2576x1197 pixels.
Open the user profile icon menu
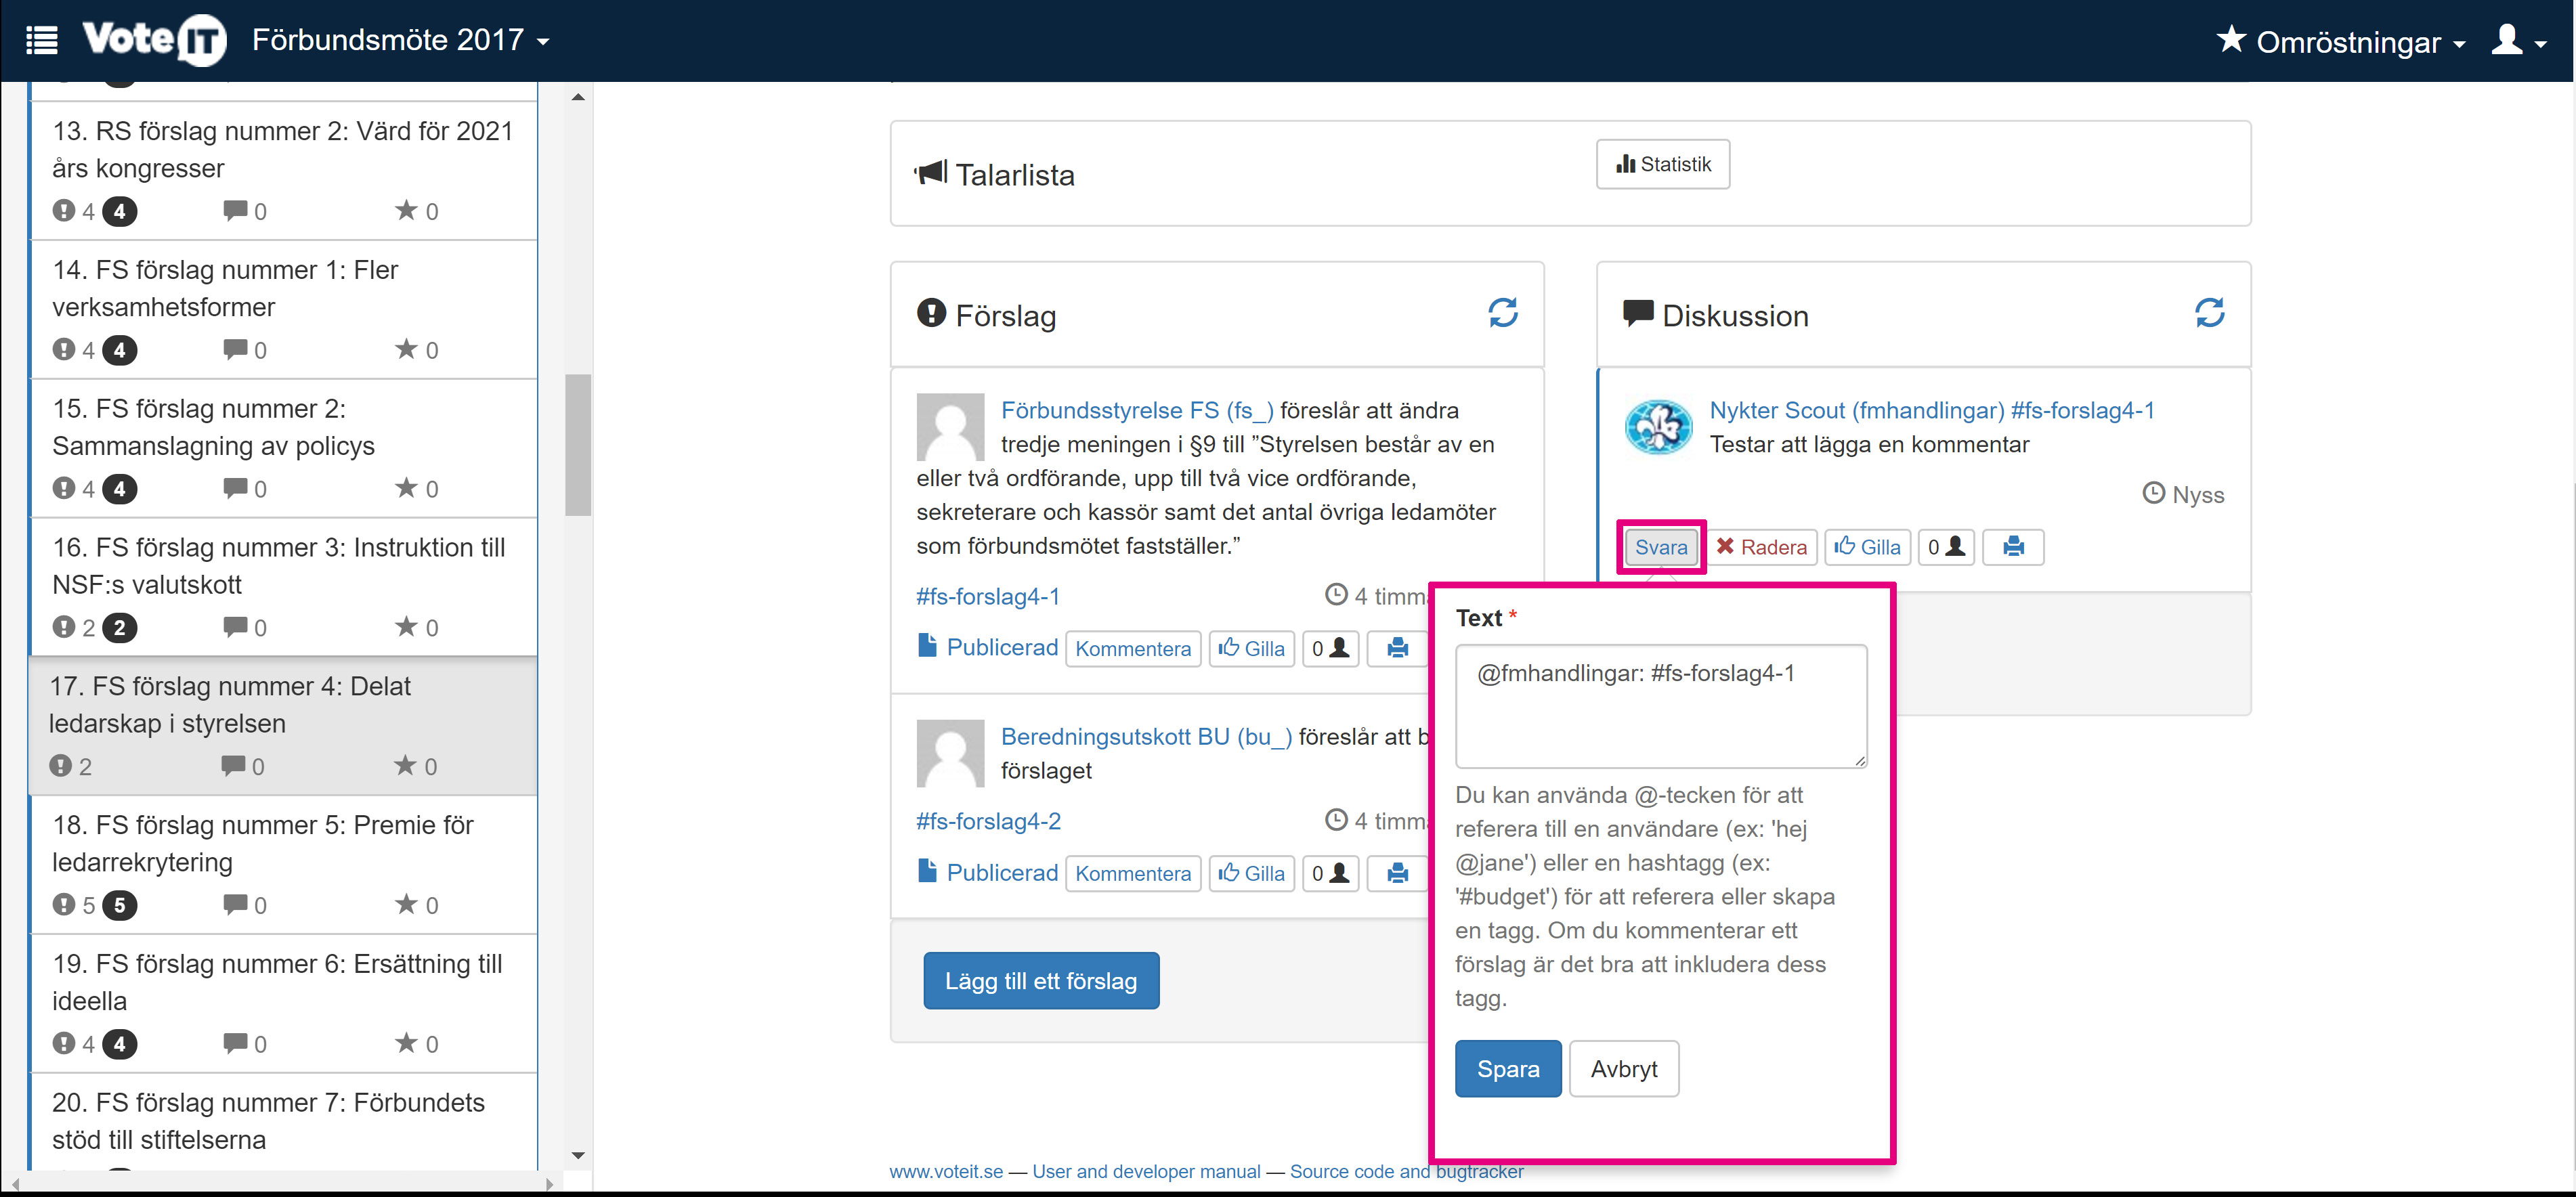[2518, 41]
